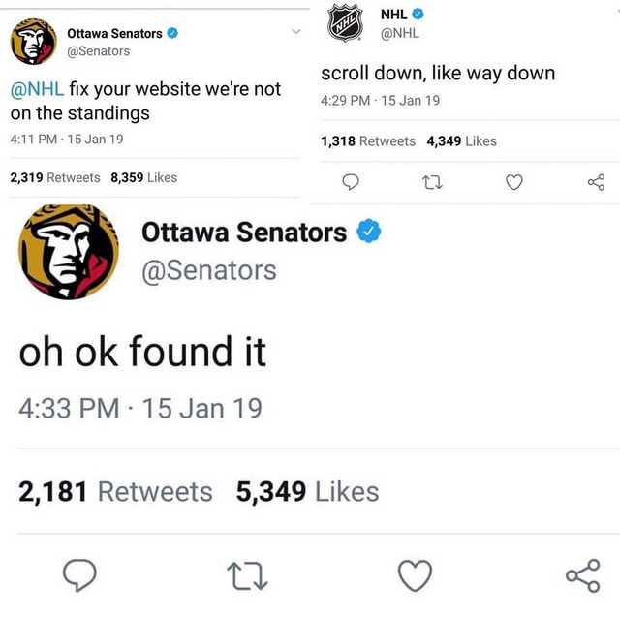Retweet the 'oh ok found it' tweet

[248, 576]
